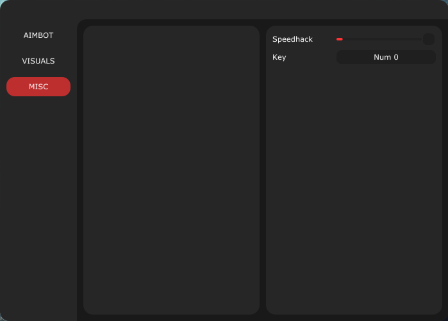Click the red Speedhack slider fill
448x321 pixels.
point(340,39)
